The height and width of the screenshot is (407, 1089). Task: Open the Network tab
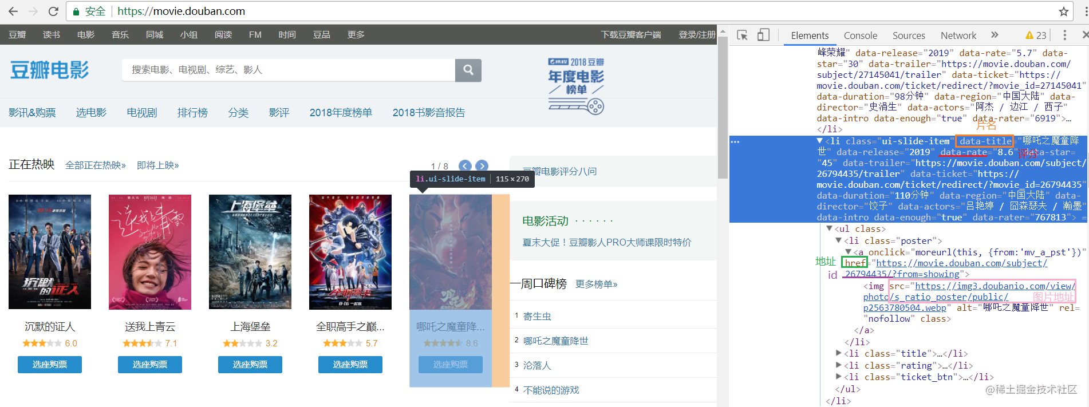click(958, 35)
